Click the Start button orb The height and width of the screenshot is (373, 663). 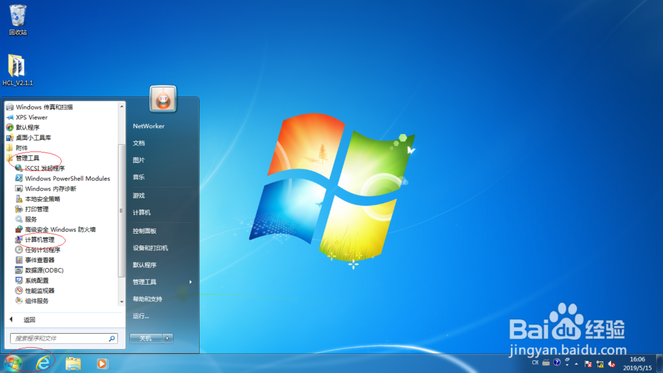[x=13, y=363]
